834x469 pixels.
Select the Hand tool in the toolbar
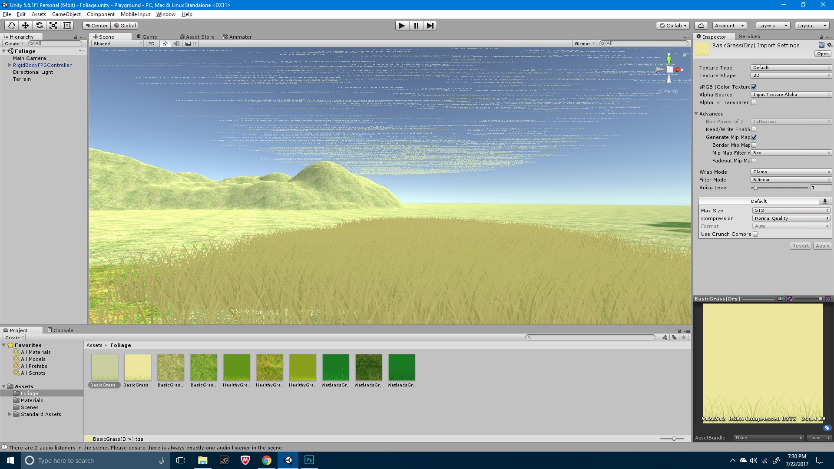point(11,26)
